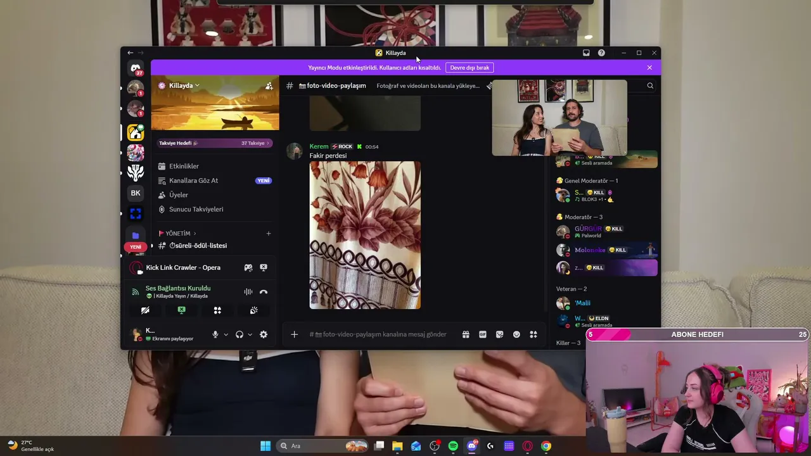Open the Killayda server name dropdown
This screenshot has width=811, height=456.
coord(184,85)
